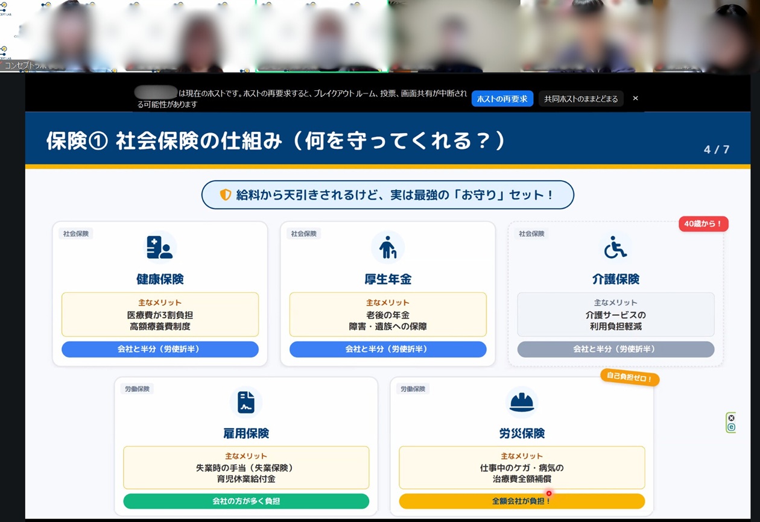Click the red 40歳から！ badge

point(703,224)
